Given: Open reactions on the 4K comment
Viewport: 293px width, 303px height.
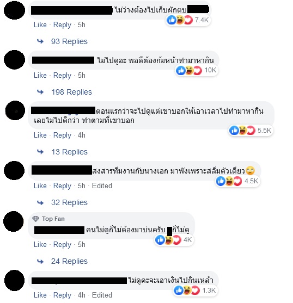Looking at the screenshot, I should pos(174,240).
